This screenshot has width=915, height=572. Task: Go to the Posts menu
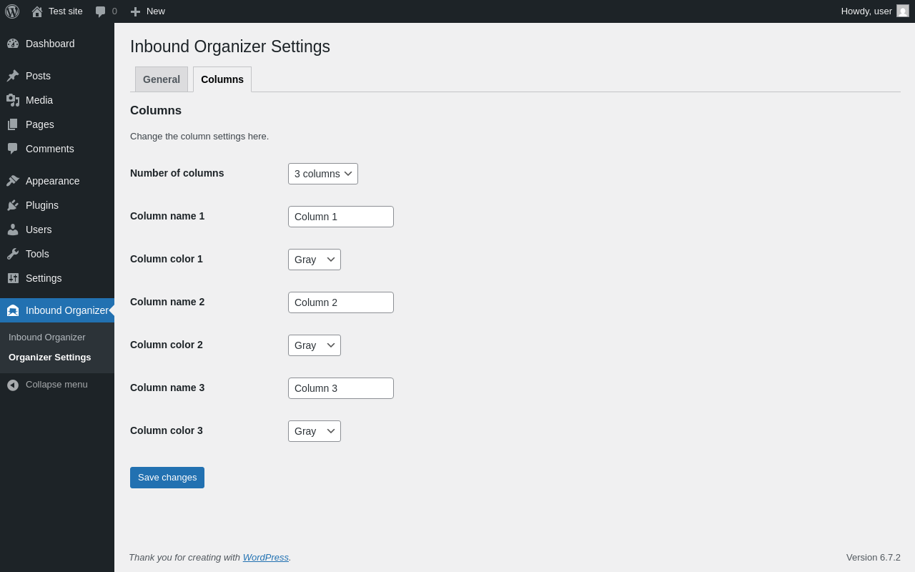(38, 76)
